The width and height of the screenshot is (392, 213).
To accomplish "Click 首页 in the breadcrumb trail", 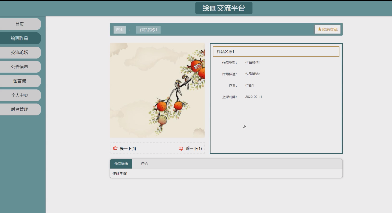I will [119, 29].
